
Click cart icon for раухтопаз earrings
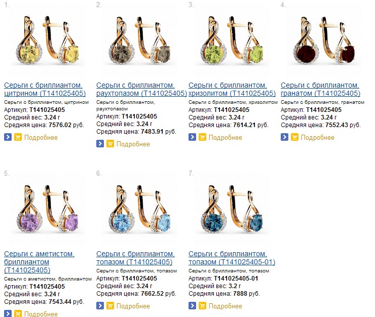point(110,144)
